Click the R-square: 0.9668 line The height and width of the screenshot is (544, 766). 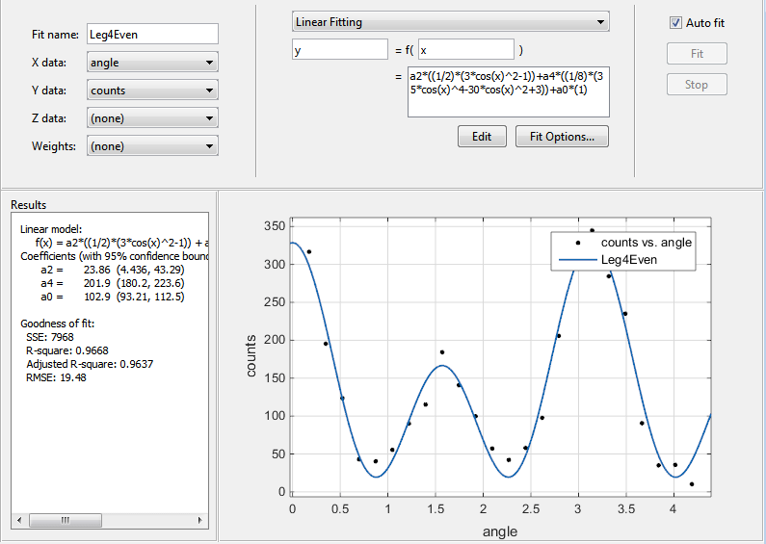67,350
